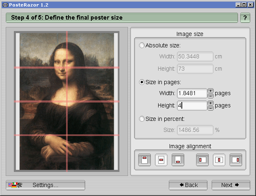Decrease pages Width with minus stepper
Image resolution: width=256 pixels, height=196 pixels.
pyautogui.click(x=210, y=96)
